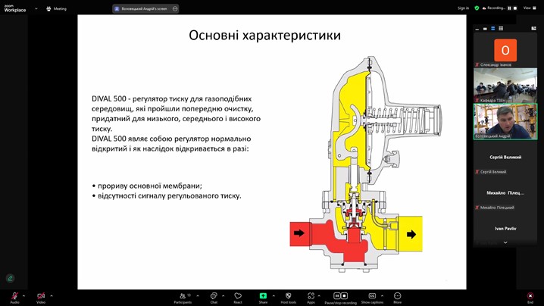Open the Participants panel
The width and height of the screenshot is (544, 306).
click(x=183, y=298)
